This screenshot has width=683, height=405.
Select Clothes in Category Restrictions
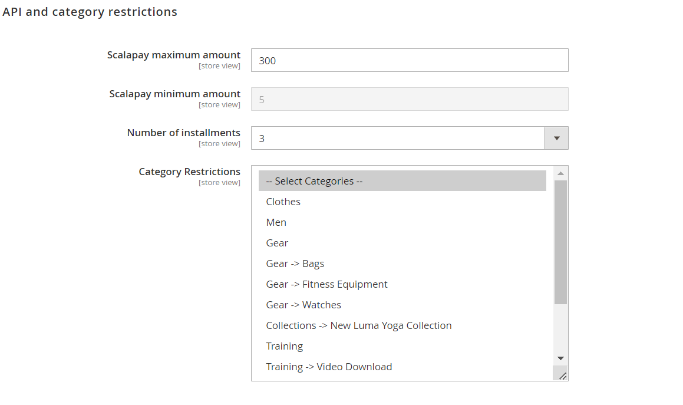tap(283, 202)
